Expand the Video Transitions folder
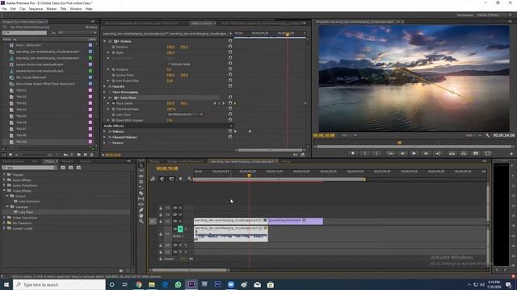Viewport: 517px width, 290px height. pyautogui.click(x=4, y=217)
